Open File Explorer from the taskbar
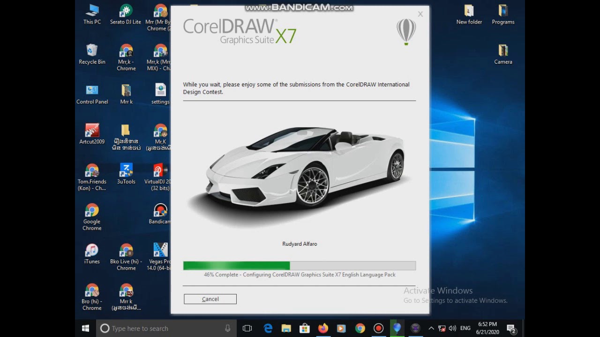The width and height of the screenshot is (600, 337). (286, 329)
